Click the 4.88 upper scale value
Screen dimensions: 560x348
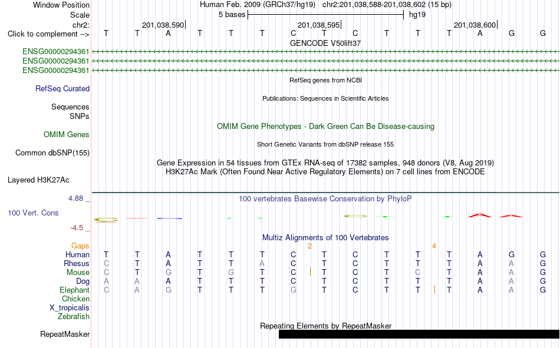pos(75,198)
